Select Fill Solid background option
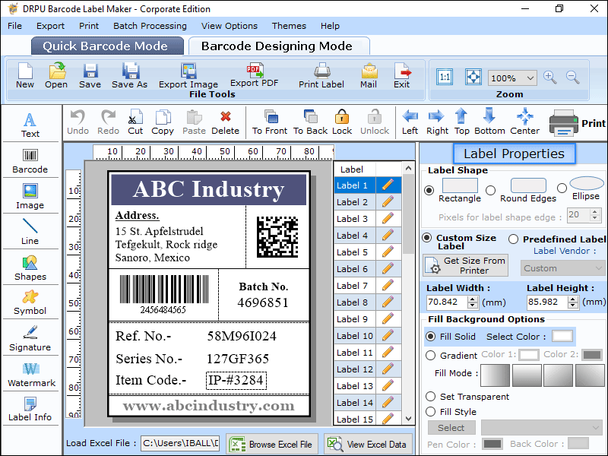This screenshot has height=456, width=608. pos(430,337)
